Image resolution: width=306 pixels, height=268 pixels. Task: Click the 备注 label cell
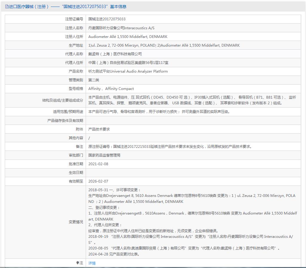pos(45,146)
